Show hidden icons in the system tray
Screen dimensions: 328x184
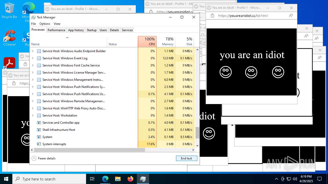[276, 179]
